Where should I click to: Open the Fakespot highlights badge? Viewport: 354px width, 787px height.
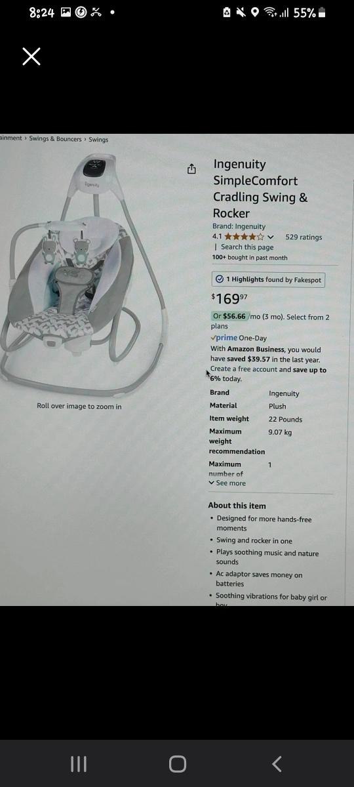(268, 279)
